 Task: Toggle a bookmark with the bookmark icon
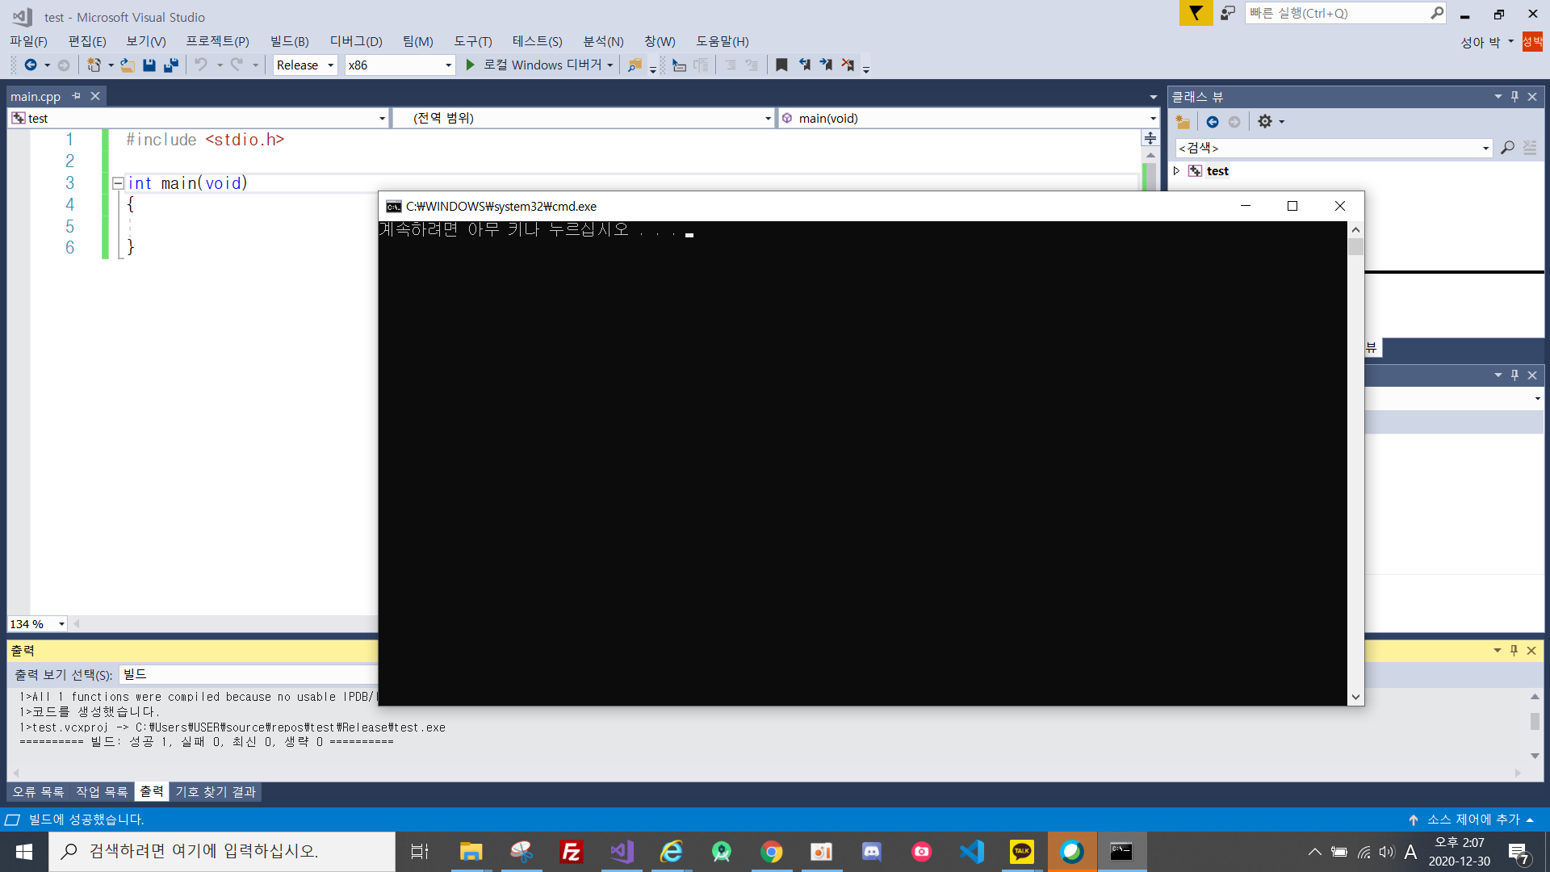pyautogui.click(x=781, y=65)
